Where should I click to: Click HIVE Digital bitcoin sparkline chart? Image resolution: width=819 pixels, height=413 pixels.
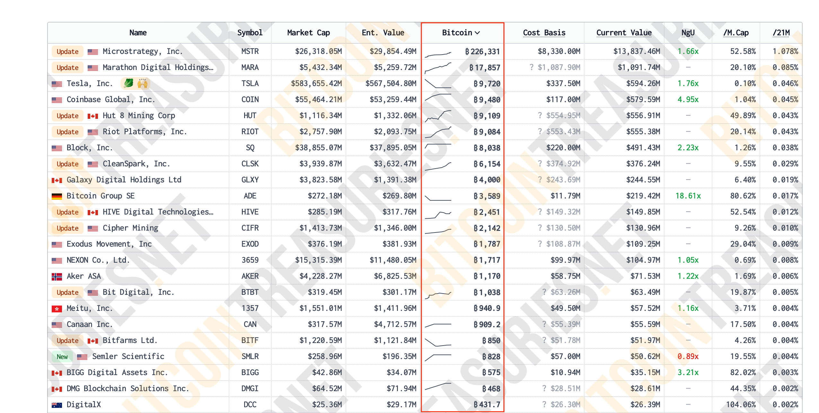tap(438, 215)
